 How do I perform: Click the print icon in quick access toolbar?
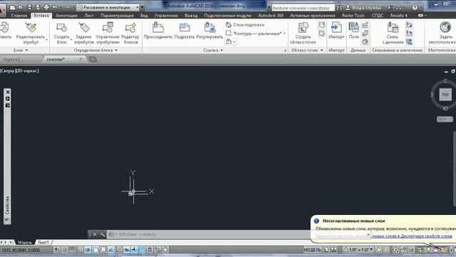pos(46,7)
